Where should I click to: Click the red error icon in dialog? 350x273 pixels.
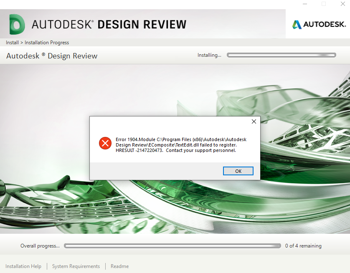tap(105, 143)
